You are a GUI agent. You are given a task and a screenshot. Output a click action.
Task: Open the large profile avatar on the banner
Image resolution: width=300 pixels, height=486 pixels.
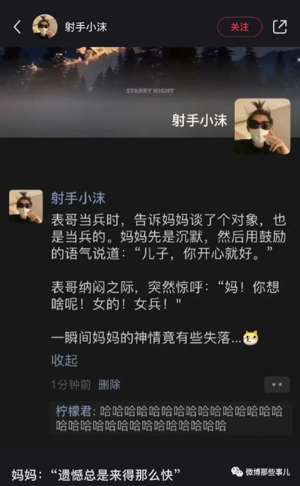pyautogui.click(x=263, y=126)
